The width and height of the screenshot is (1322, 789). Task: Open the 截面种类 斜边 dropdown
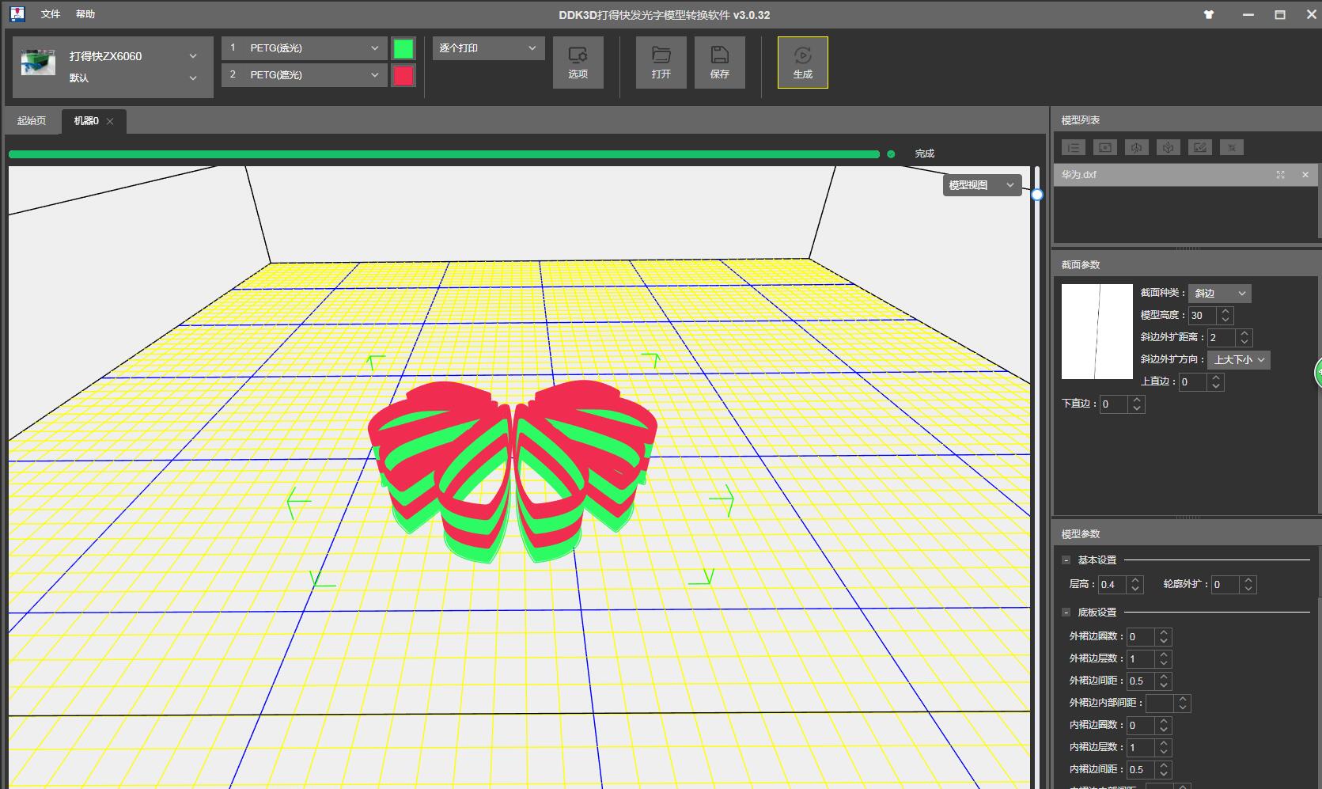coord(1219,294)
